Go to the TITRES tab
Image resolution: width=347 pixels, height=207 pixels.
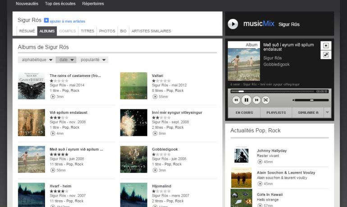pyautogui.click(x=87, y=31)
